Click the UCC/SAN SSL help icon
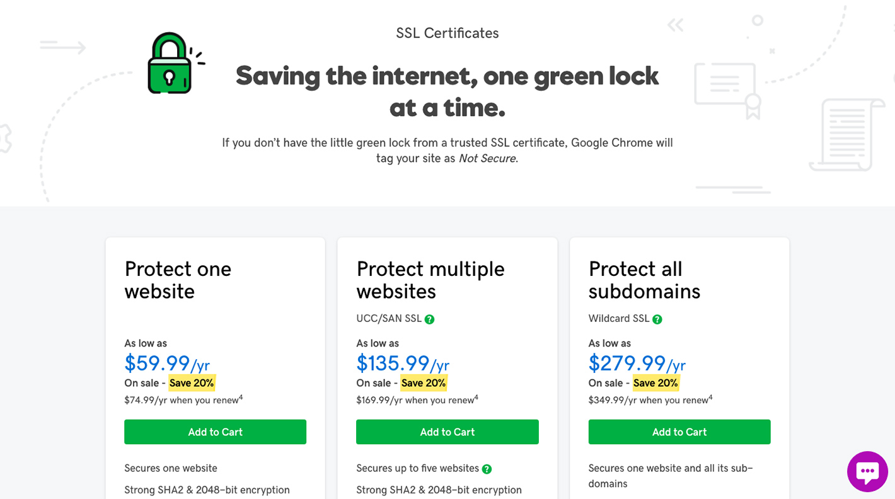This screenshot has width=895, height=499. tap(429, 319)
